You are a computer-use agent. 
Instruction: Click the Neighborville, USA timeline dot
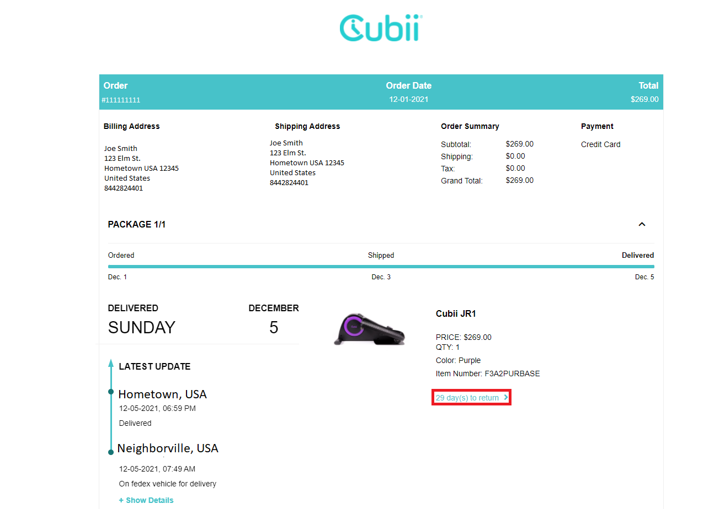[111, 452]
